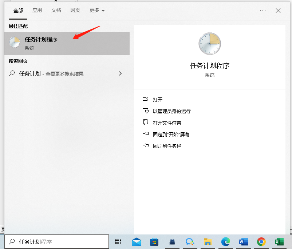Open the ... overflow options menu
This screenshot has height=249, width=292.
263,10
